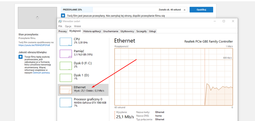The width and height of the screenshot is (255, 121).
Task: Open the Plik menu
Action: click(x=60, y=26)
